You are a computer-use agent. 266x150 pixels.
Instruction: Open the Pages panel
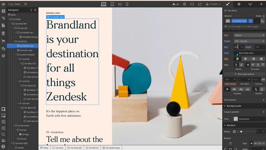(x=3, y=25)
